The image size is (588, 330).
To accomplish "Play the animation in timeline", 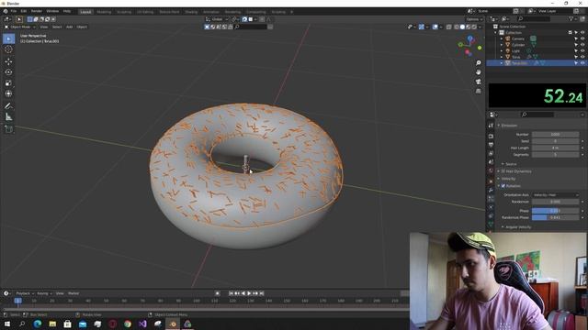I will (x=249, y=293).
